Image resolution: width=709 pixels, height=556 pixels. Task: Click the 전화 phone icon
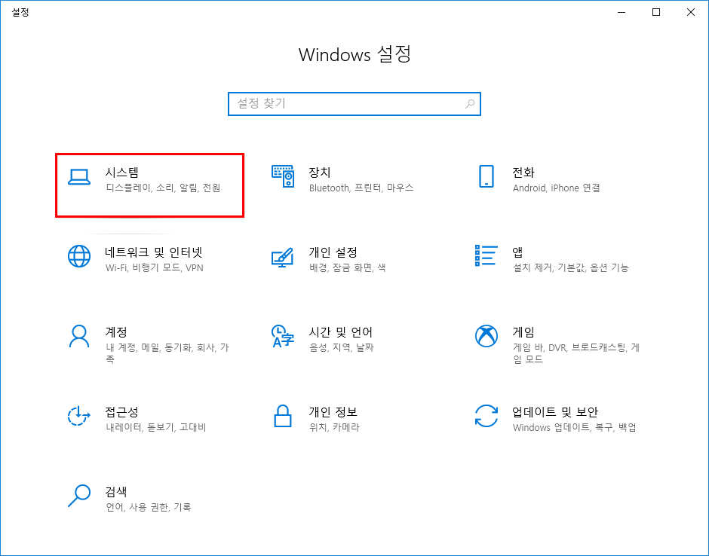[x=486, y=176]
